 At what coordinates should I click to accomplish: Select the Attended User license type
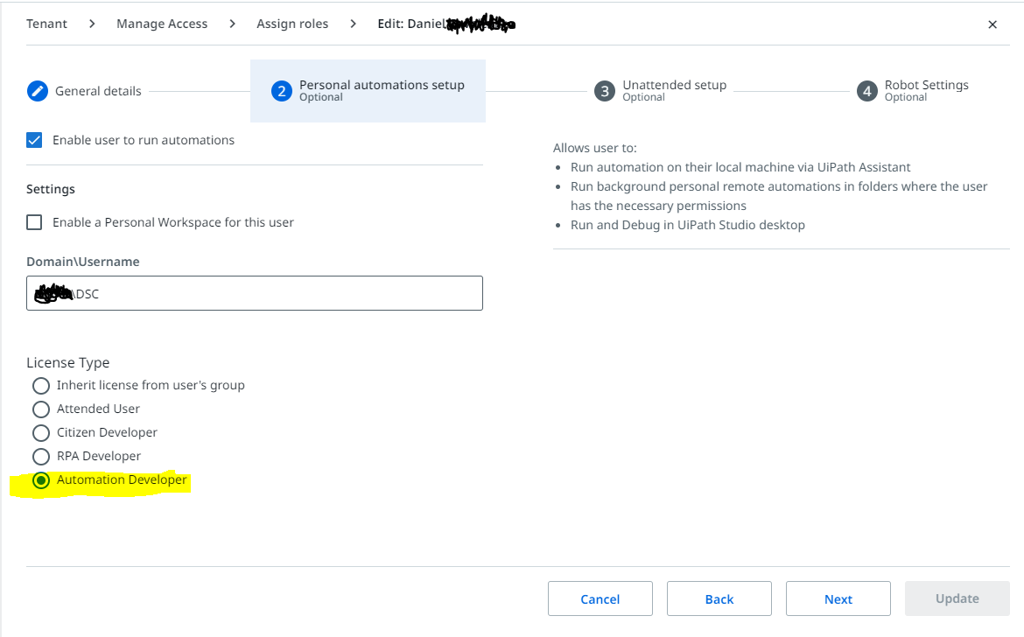click(40, 409)
